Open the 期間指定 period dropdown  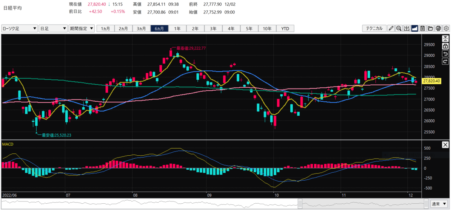pos(82,29)
